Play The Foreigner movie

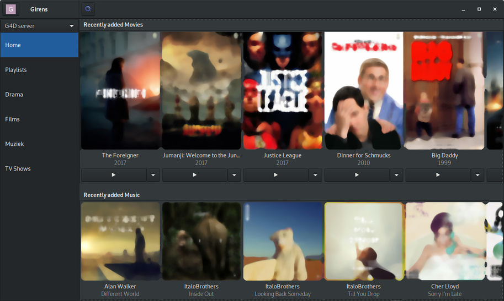(114, 175)
